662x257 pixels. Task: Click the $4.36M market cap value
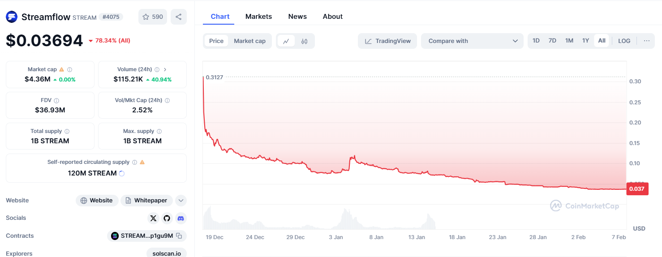pos(37,79)
